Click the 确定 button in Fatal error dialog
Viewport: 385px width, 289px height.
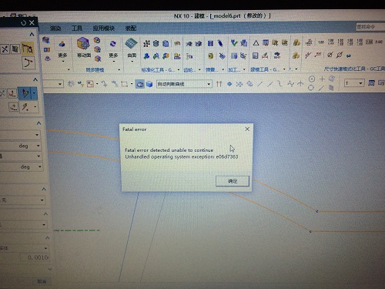pos(233,181)
